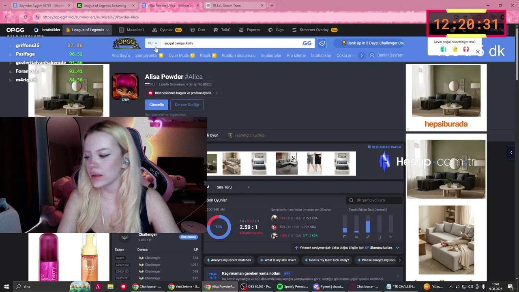Viewport: 519px width, 292px height.
Task: Open the Sıralamalar tab
Action: [x=271, y=56]
